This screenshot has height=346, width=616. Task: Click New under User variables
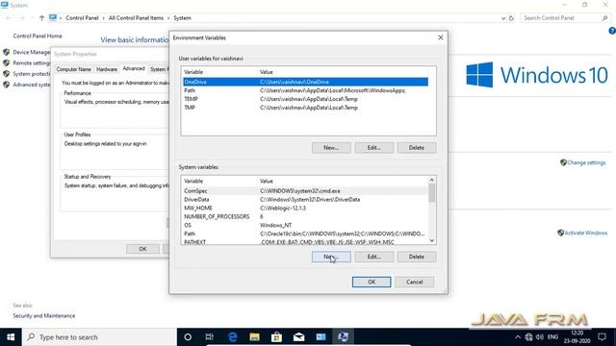click(331, 148)
